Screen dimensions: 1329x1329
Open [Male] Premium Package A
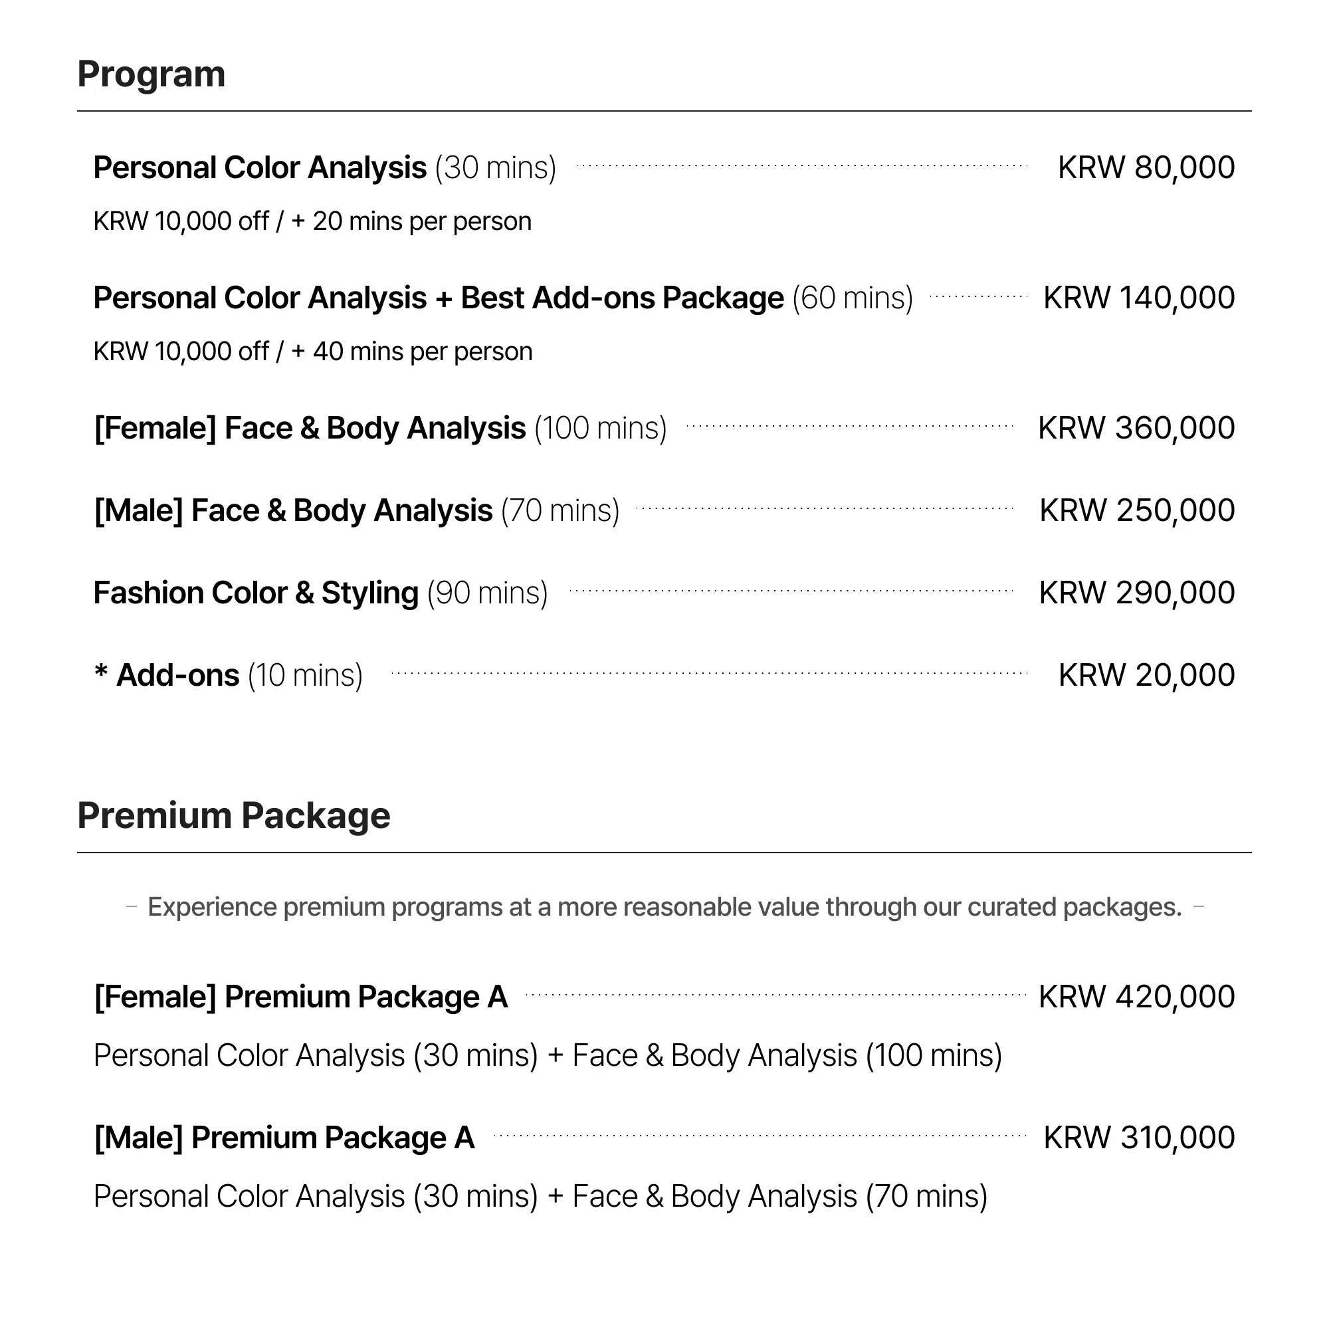284,1138
